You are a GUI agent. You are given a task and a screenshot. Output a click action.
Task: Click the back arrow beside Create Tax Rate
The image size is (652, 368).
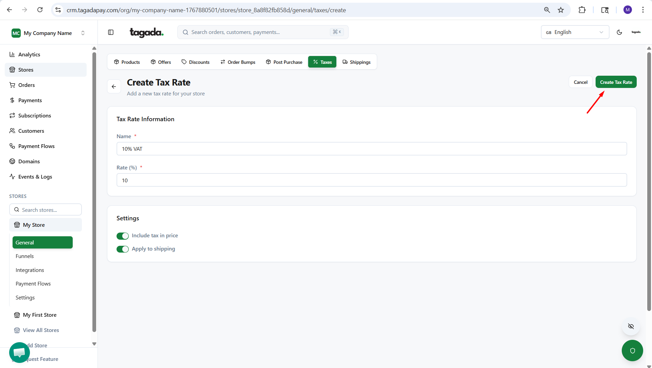114,87
